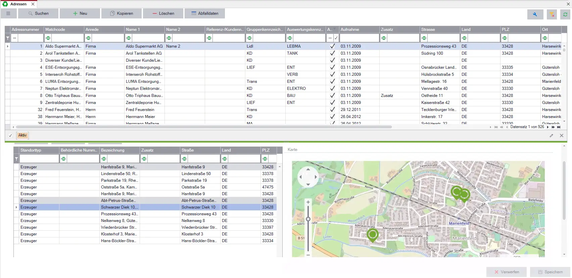Screen dimensions: 572x278
Task: Open the blue wrench settings tool
Action: click(535, 14)
